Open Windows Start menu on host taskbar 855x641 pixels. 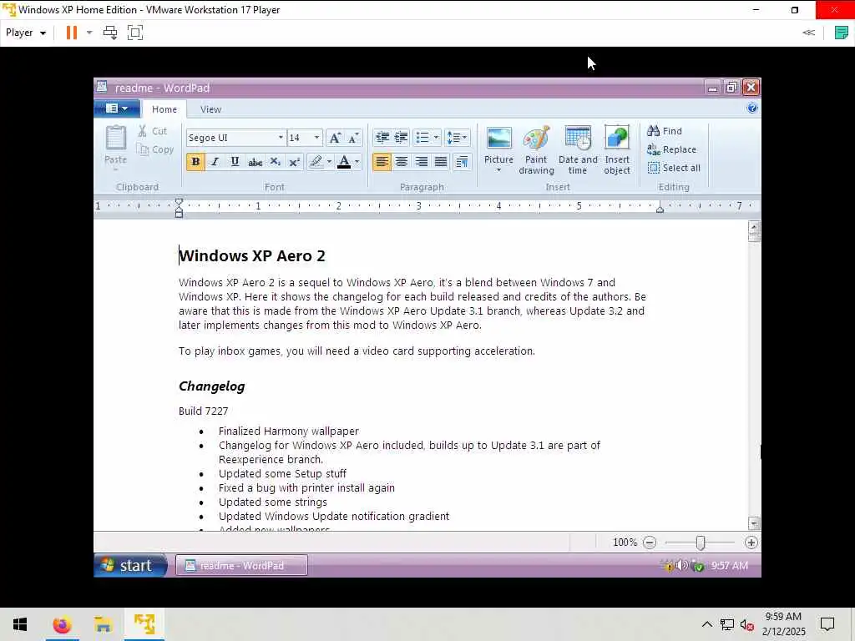coord(20,624)
